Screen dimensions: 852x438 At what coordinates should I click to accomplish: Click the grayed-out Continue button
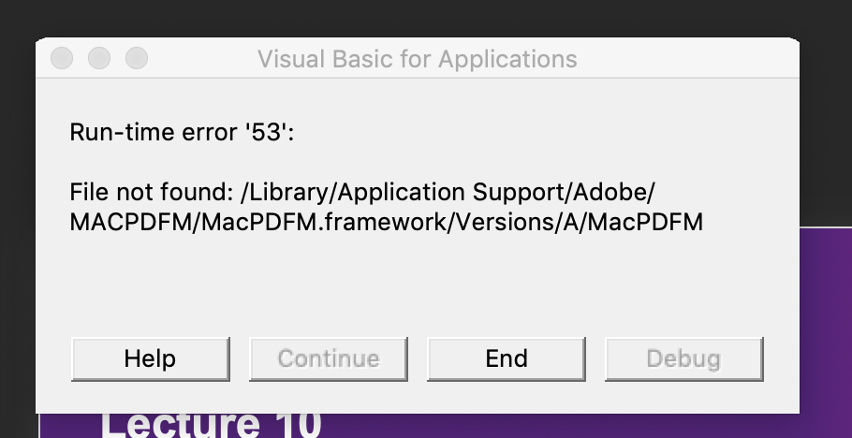point(329,358)
